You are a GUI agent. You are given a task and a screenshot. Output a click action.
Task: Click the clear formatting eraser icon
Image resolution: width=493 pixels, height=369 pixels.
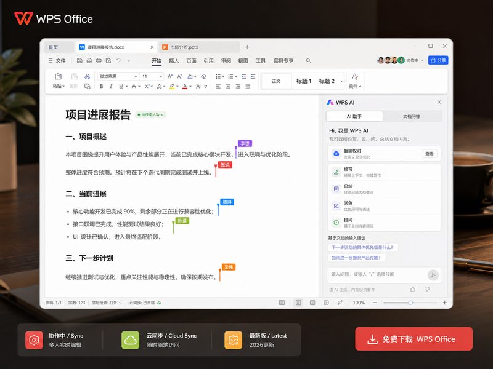(204, 76)
